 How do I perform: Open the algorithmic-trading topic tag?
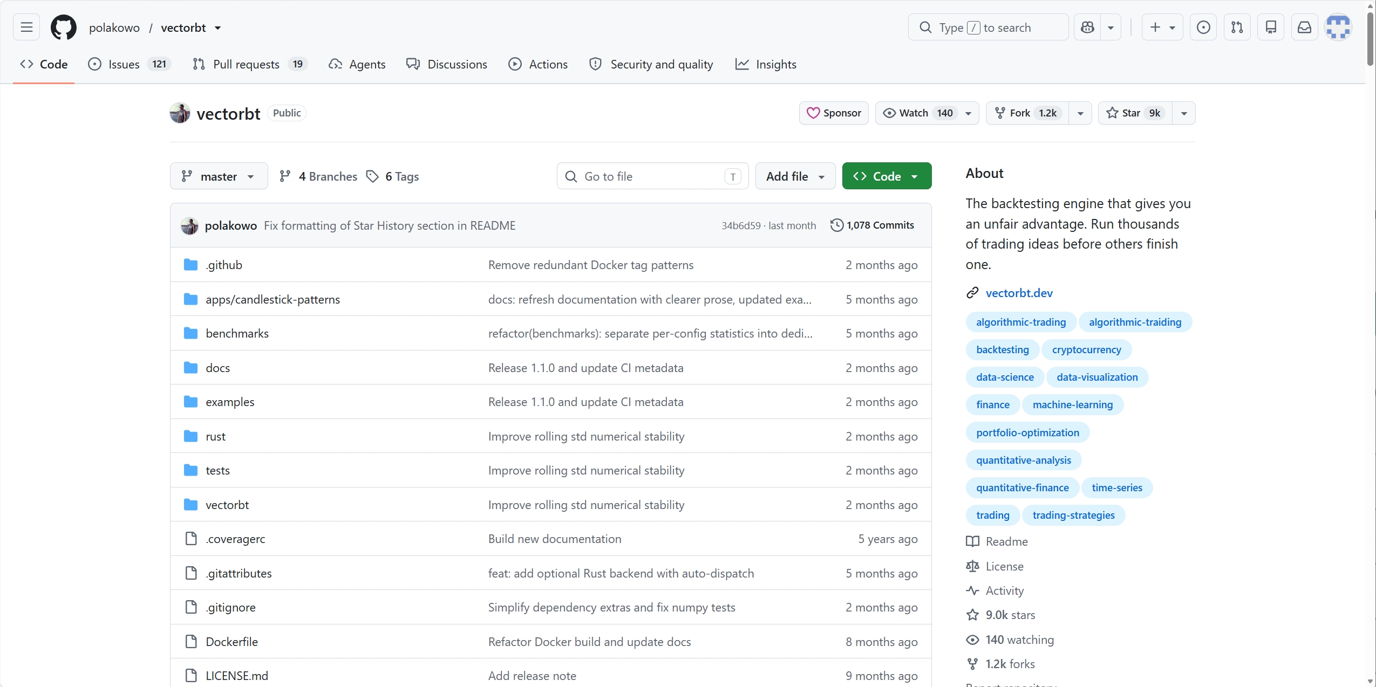1021,322
